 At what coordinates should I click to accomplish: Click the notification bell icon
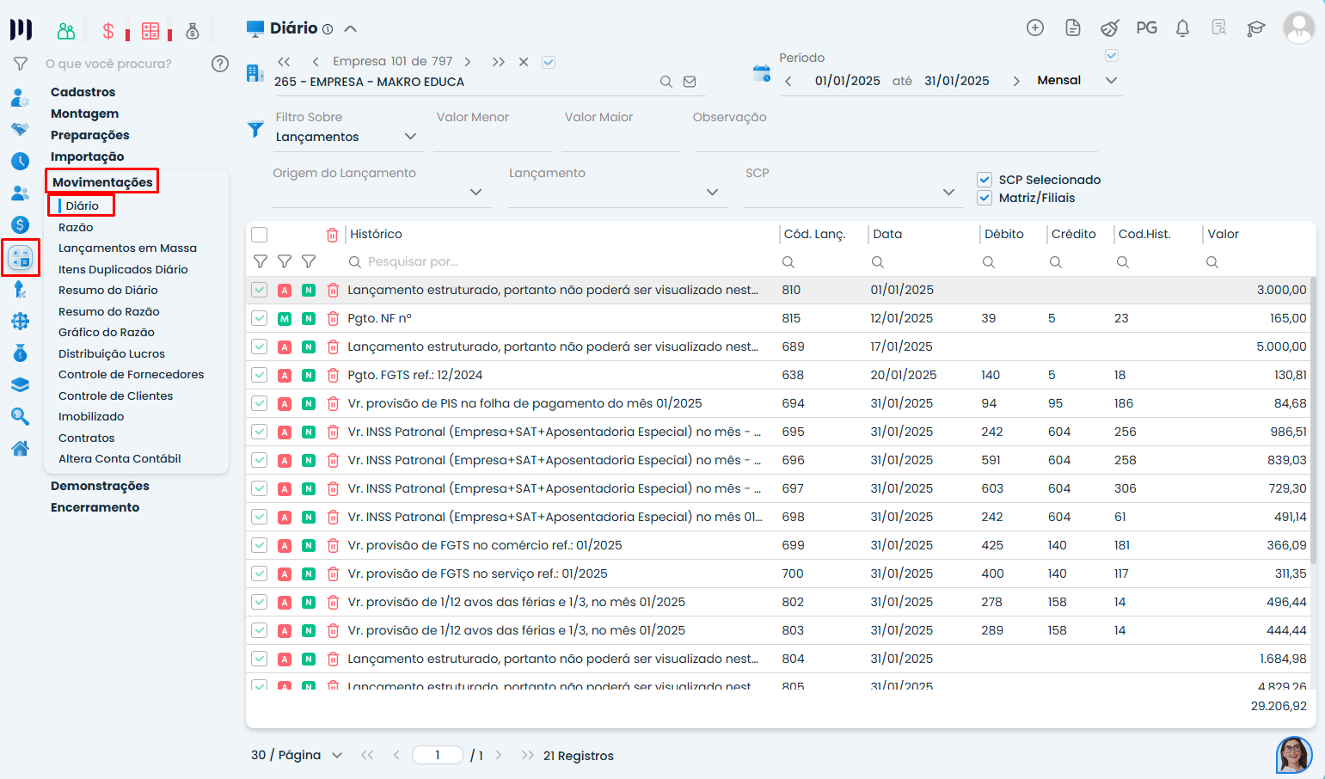tap(1182, 28)
